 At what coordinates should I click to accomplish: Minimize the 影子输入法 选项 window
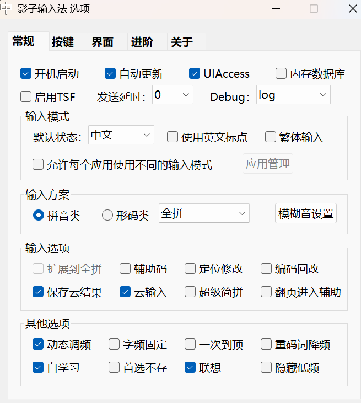click(276, 8)
